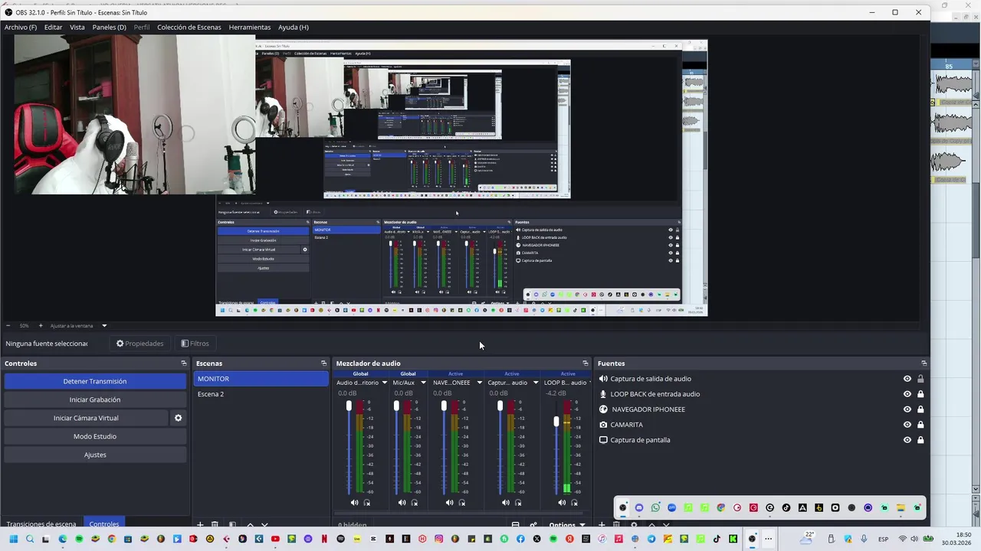Toggle lock on CAMARITA source
Screen dimensions: 981x551
tap(920, 425)
